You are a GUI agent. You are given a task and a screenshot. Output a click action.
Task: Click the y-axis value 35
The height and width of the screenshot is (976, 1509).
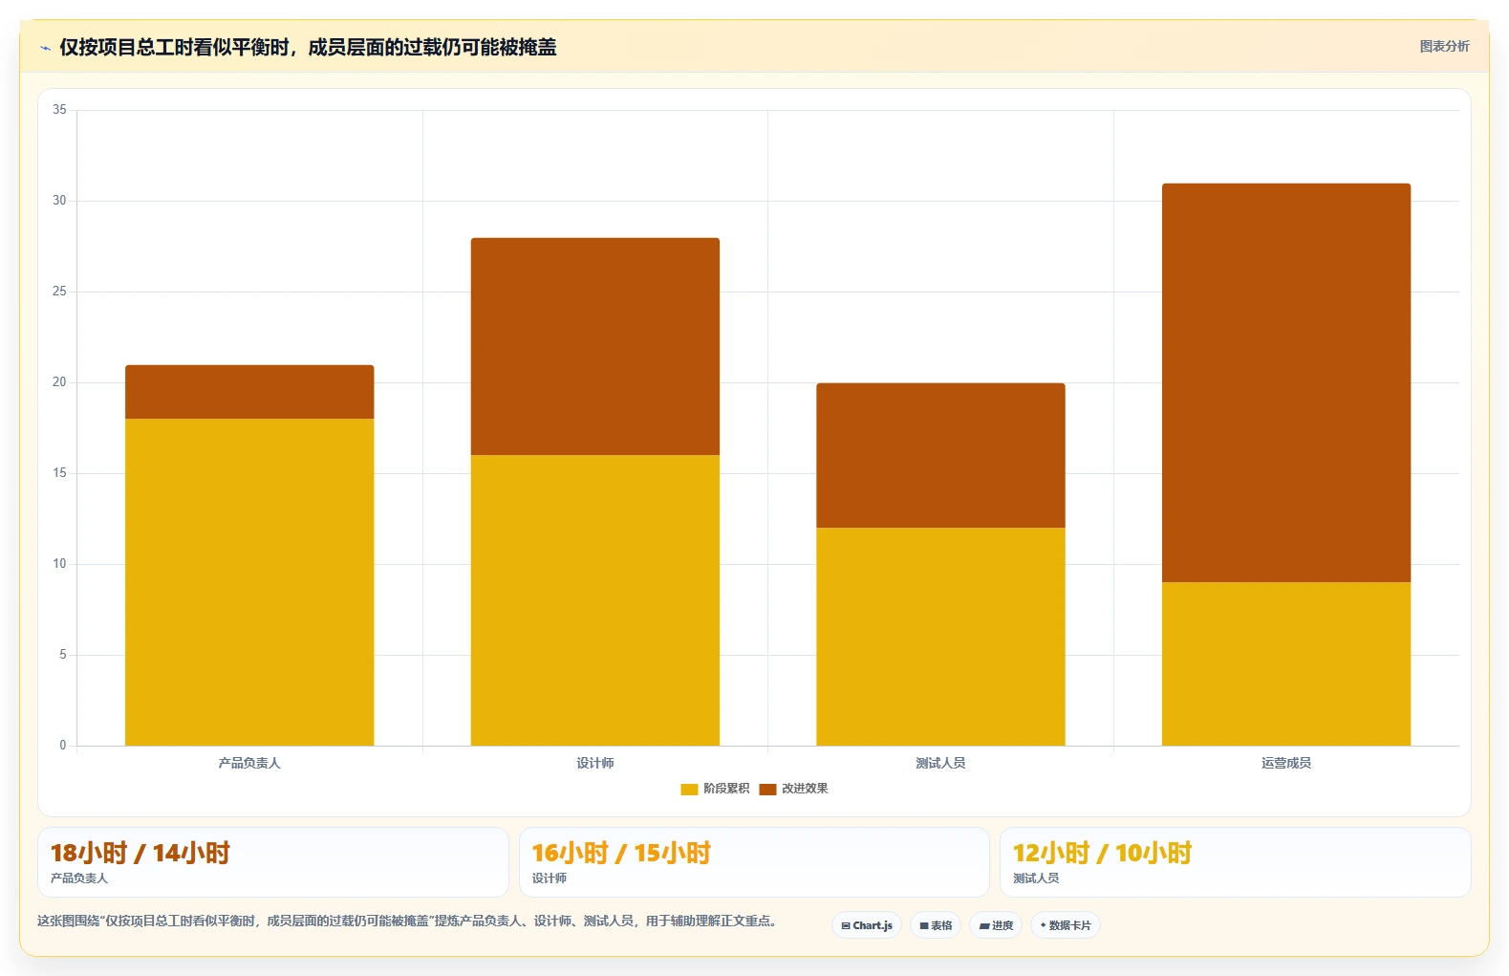59,110
